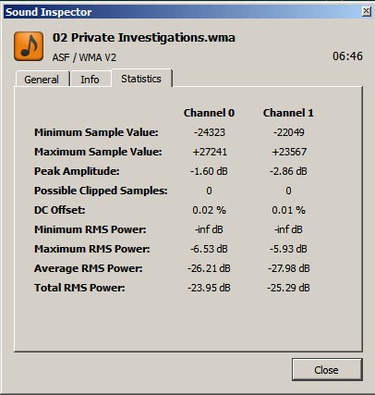
Task: Click the Peak Amplitude label
Action: pos(77,171)
